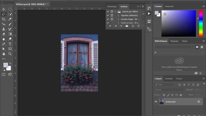This screenshot has width=206, height=116.
Task: Reset to default black and white colors
Action: coord(4,70)
